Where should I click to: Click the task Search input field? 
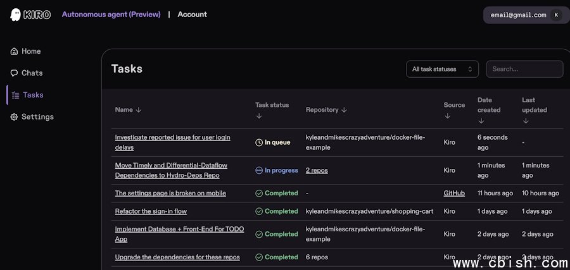524,70
